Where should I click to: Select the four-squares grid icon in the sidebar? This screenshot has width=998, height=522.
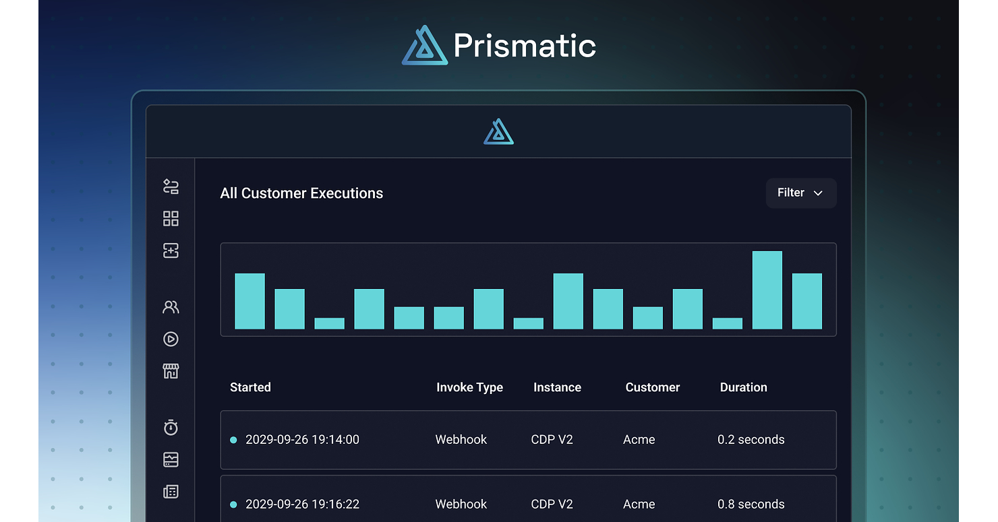pyautogui.click(x=171, y=219)
